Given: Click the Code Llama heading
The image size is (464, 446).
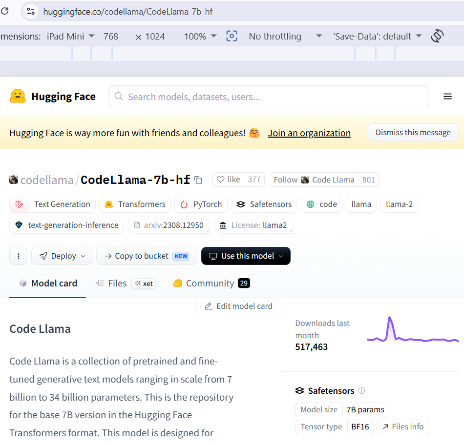Looking at the screenshot, I should coord(40,329).
